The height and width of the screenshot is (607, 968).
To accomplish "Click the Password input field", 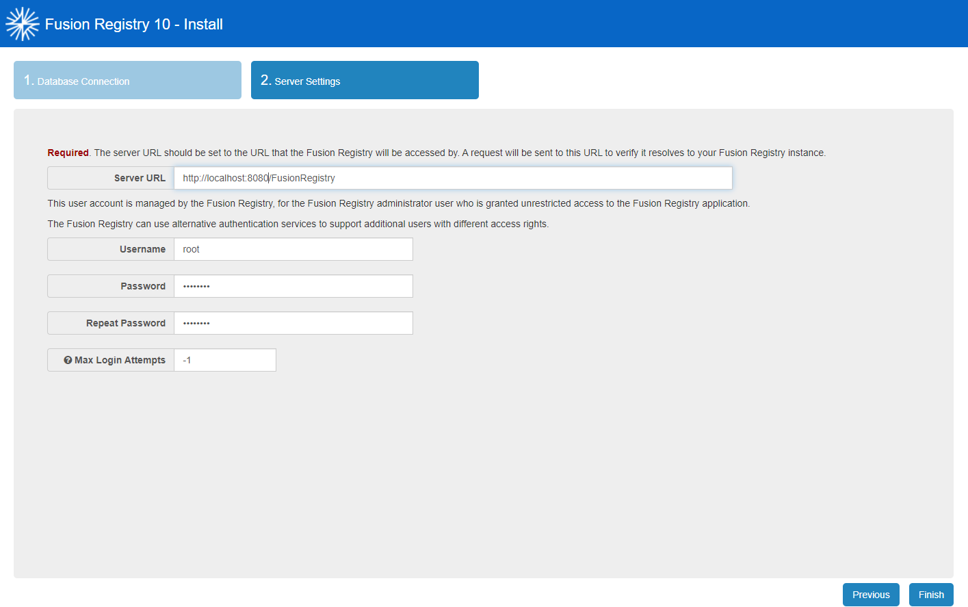I will [x=293, y=286].
